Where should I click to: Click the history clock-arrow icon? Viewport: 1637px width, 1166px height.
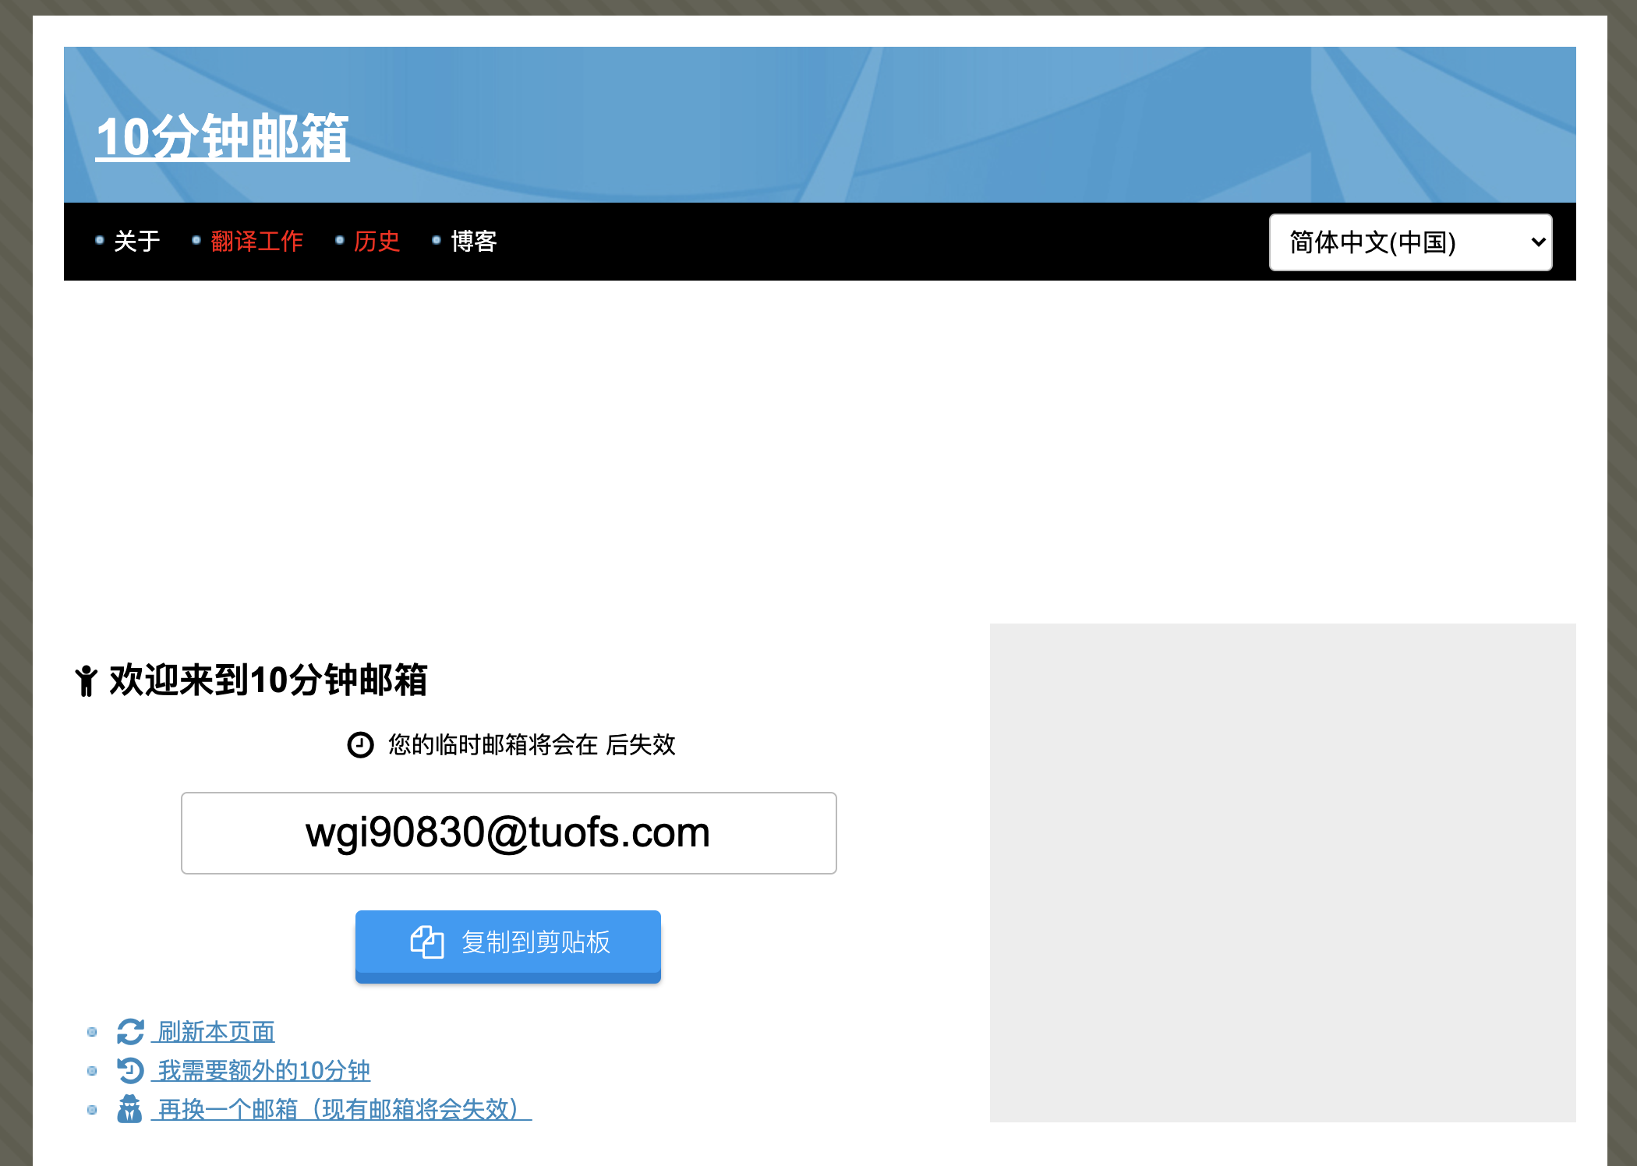click(130, 1070)
